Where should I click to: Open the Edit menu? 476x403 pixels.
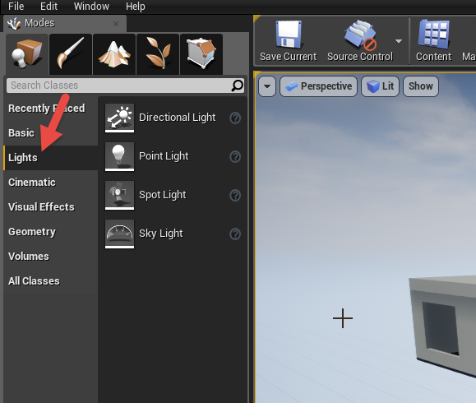point(49,6)
